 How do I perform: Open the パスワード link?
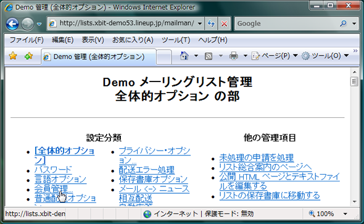point(53,170)
